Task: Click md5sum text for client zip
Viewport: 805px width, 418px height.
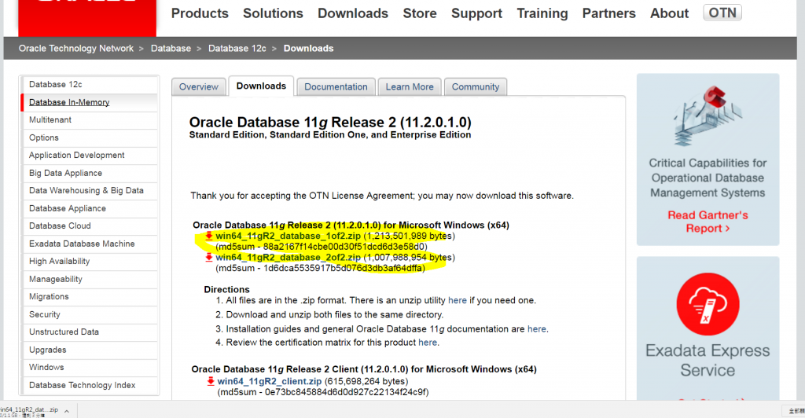Action: pyautogui.click(x=323, y=392)
